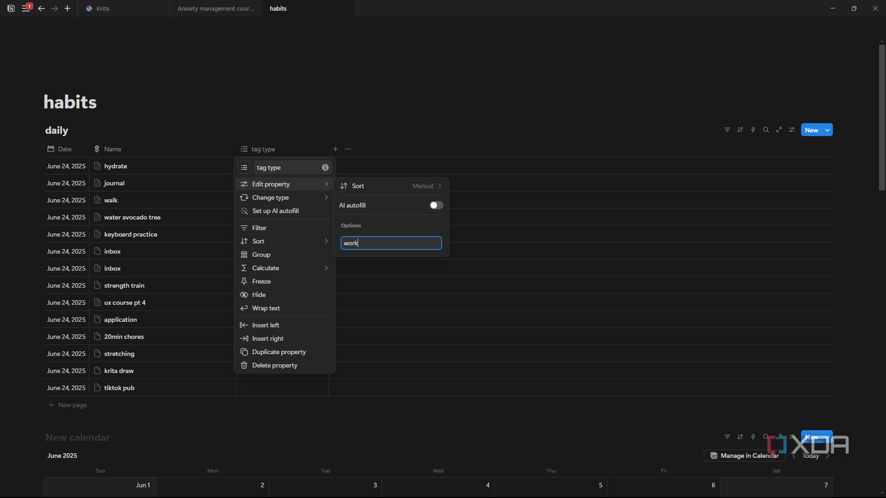This screenshot has height=498, width=886.
Task: Open water avocado tree page
Action: (132, 217)
